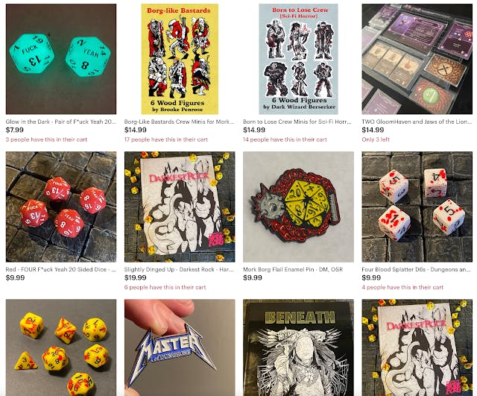This screenshot has width=477, height=396.
Task: Open the Mork Borg flail pin image
Action: (x=298, y=207)
